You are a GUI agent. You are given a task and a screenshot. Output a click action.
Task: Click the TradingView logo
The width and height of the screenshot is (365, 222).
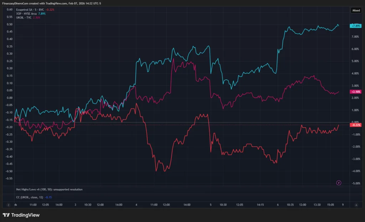pyautogui.click(x=21, y=215)
